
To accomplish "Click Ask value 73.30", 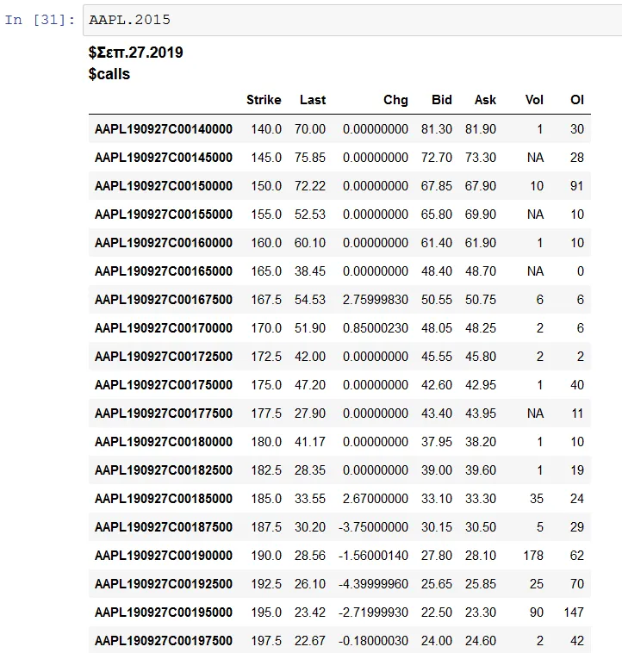I will tap(481, 158).
